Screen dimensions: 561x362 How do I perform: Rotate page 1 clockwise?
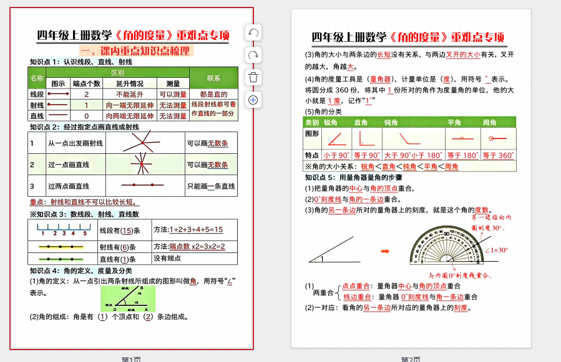coord(253,55)
